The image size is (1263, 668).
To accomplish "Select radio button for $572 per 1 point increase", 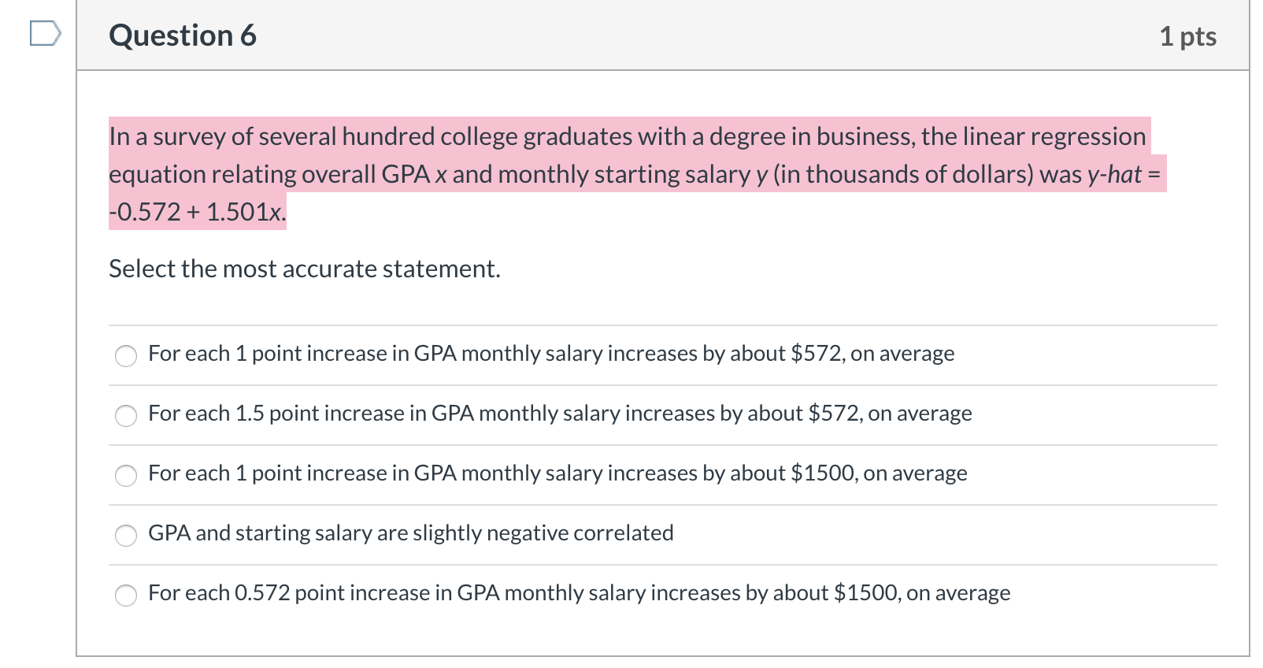I will coord(126,356).
